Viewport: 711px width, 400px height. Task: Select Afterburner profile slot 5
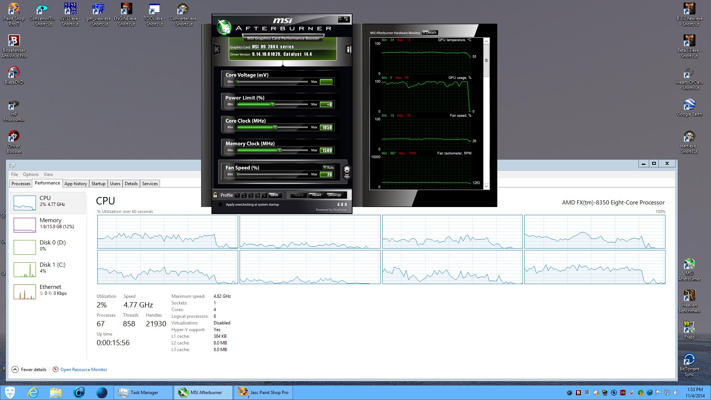(x=264, y=195)
